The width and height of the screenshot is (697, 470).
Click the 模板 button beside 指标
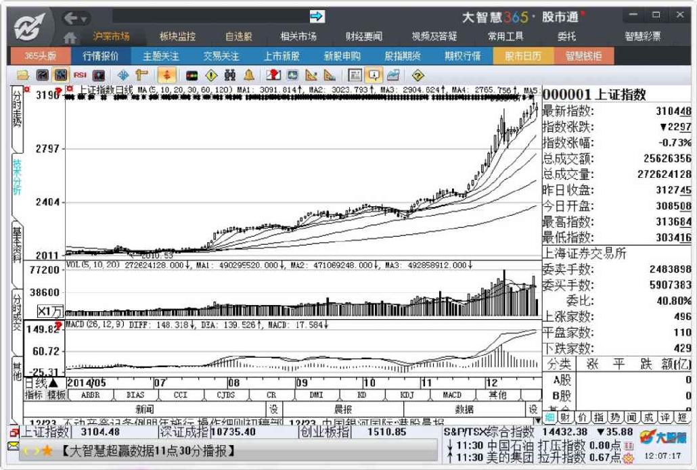56,395
